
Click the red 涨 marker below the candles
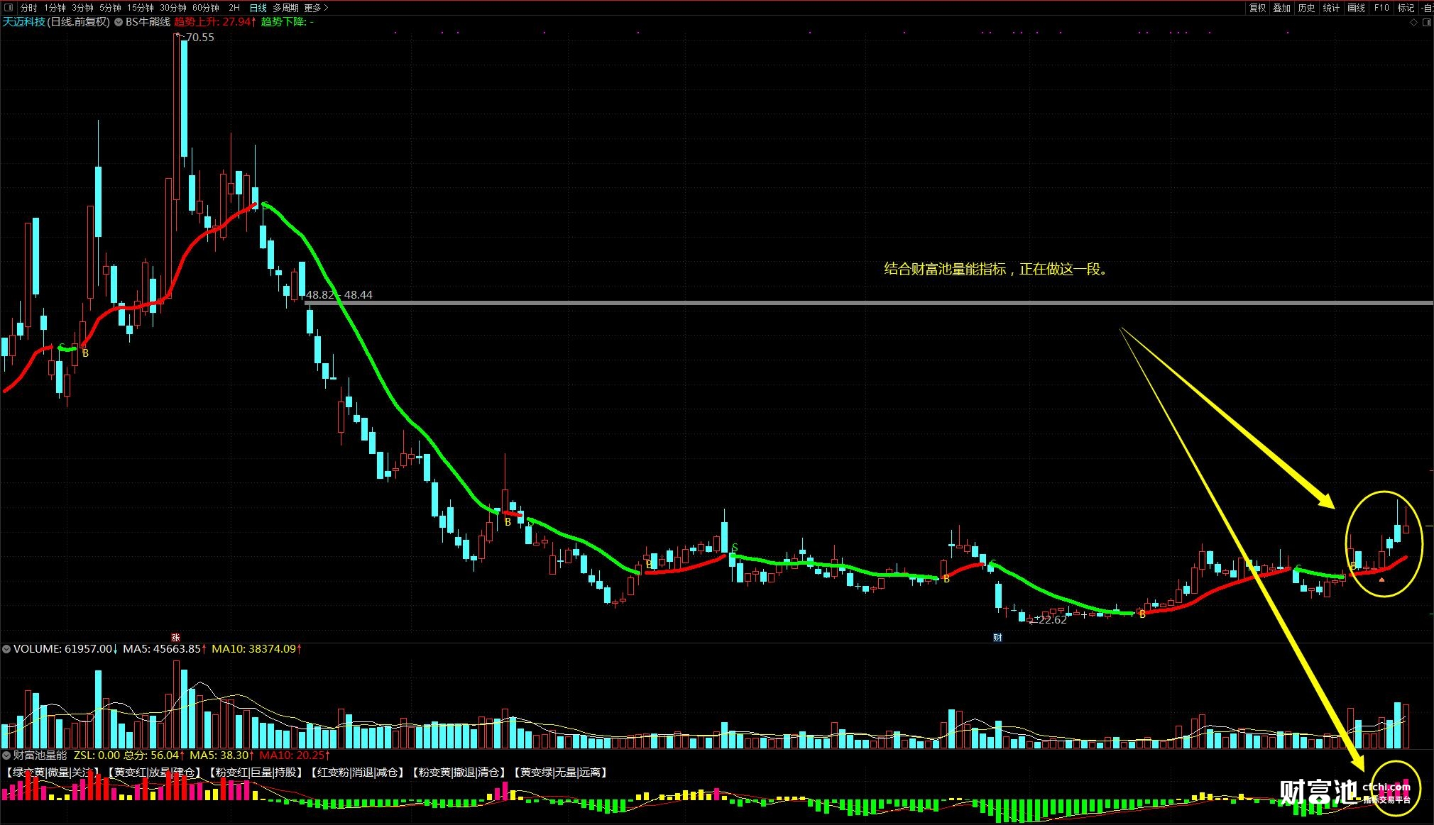tap(176, 637)
